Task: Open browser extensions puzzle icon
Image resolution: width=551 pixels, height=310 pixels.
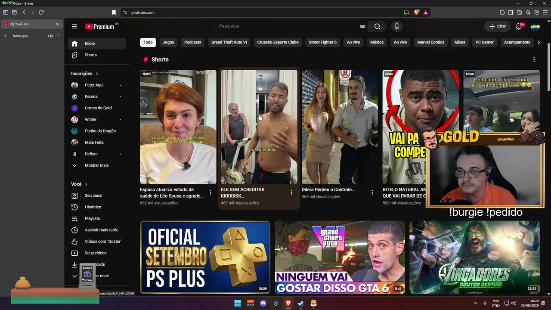Action: 502,12
